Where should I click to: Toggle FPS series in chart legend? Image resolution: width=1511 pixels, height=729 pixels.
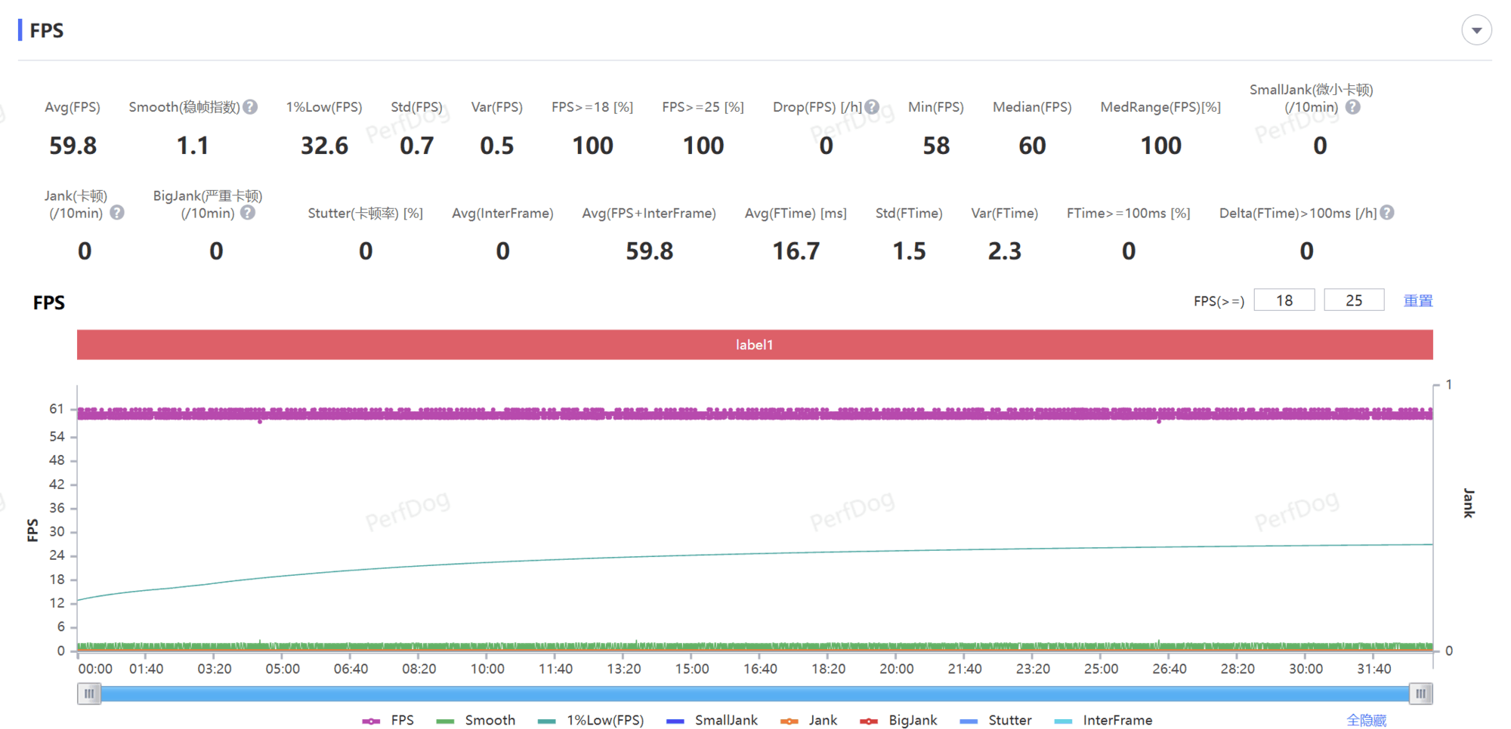(388, 721)
